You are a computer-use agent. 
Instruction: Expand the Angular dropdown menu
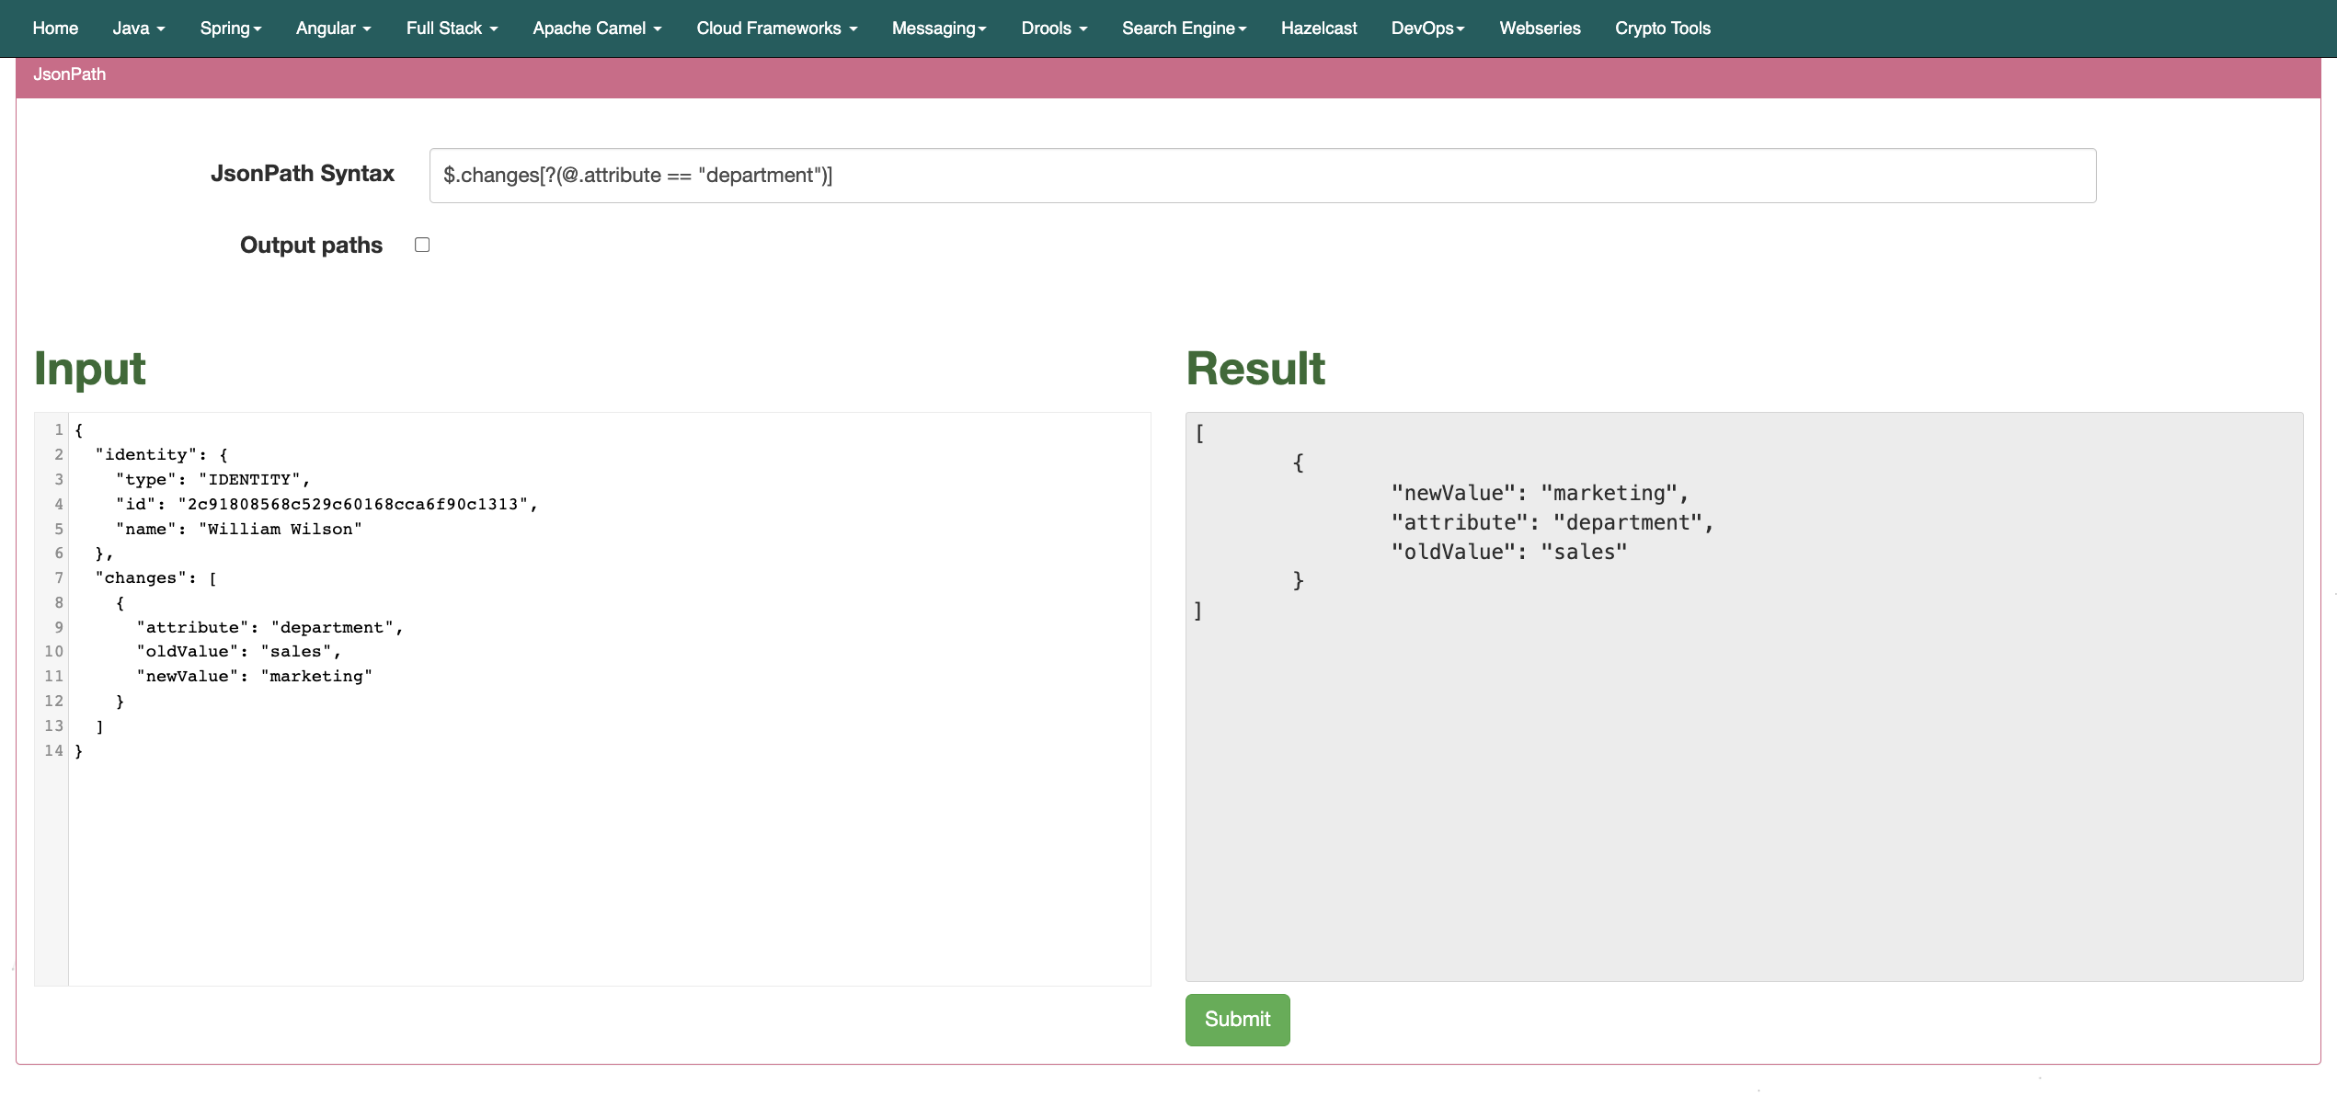(334, 29)
